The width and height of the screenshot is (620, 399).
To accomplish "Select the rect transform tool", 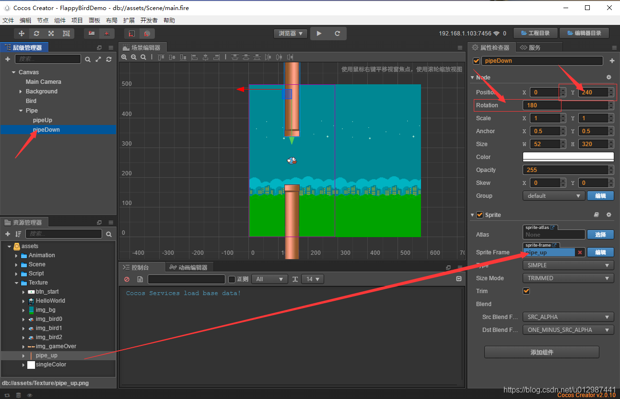I will pyautogui.click(x=66, y=34).
